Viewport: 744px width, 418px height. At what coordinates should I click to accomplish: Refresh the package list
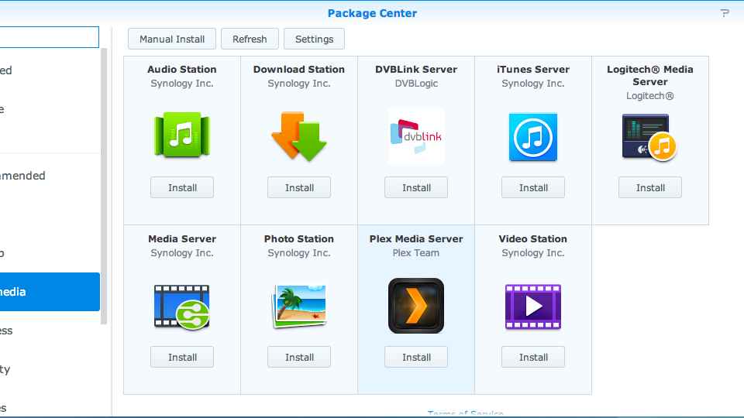(x=250, y=39)
